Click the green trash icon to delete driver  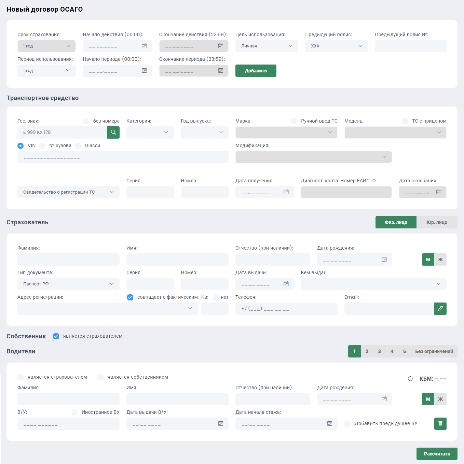click(440, 424)
